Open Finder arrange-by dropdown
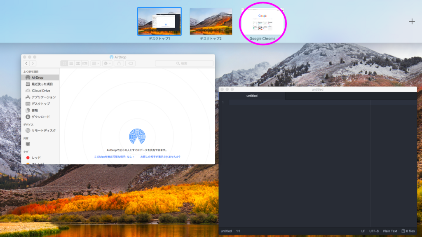 (x=96, y=63)
